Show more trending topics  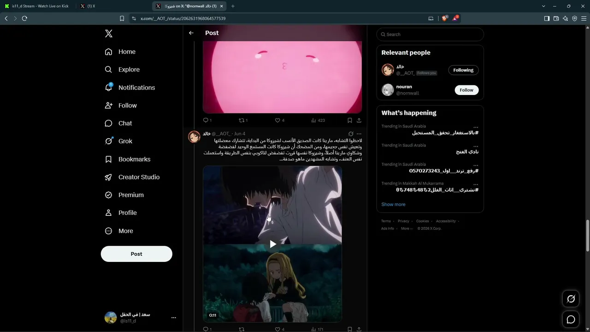pos(393,204)
